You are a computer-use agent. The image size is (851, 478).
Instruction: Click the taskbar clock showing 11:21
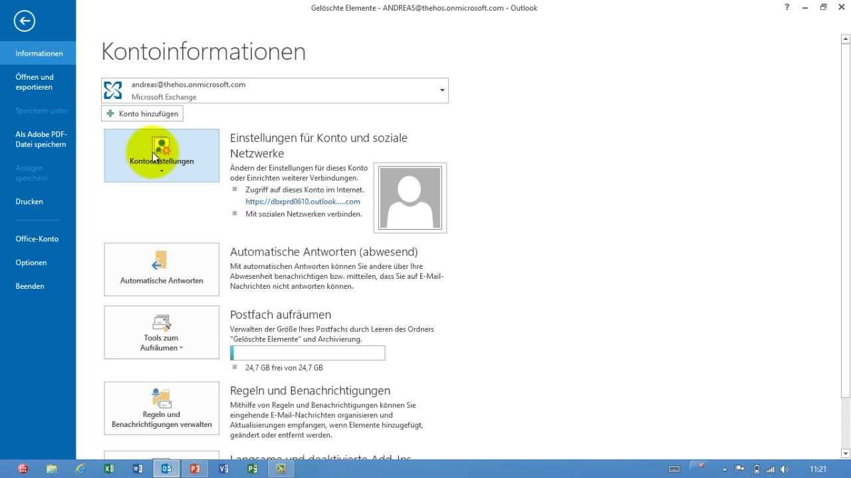(818, 469)
